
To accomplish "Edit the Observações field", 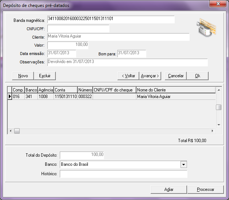I will (127, 62).
